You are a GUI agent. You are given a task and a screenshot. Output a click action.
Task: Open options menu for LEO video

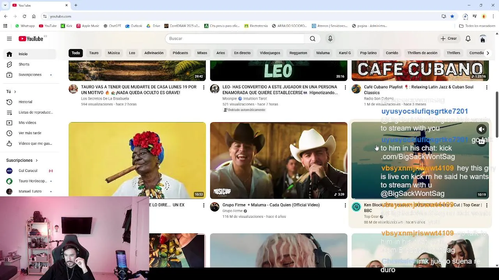tap(345, 87)
